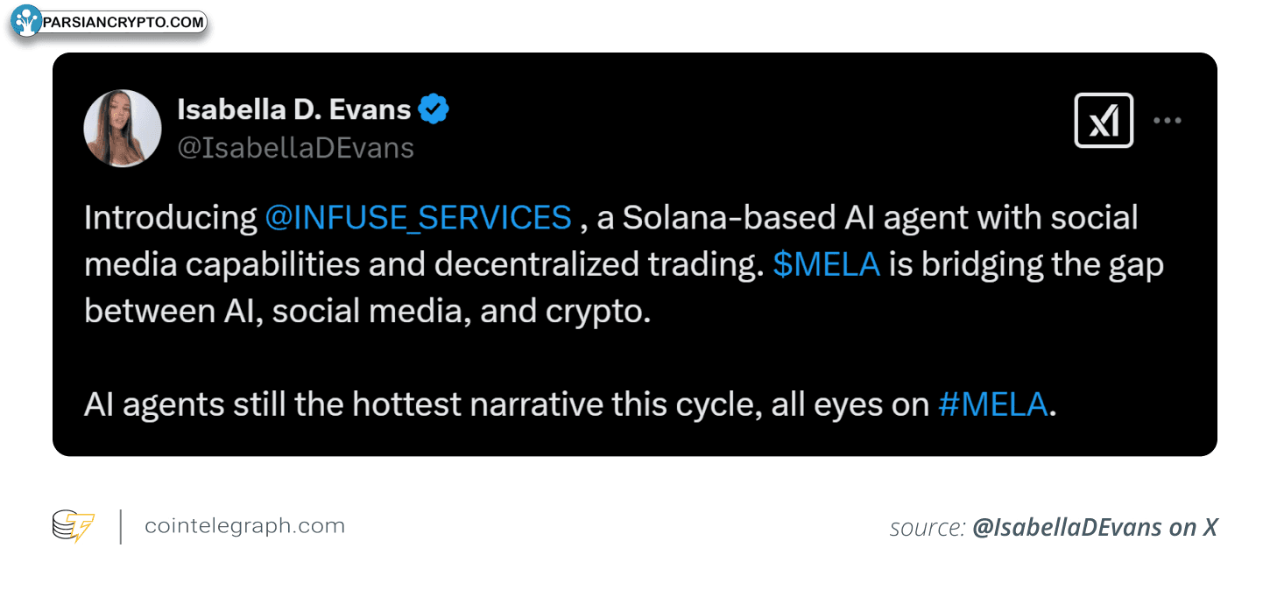
Task: Click the 'between AI, social media, and crypto' line
Action: pyautogui.click(x=367, y=312)
